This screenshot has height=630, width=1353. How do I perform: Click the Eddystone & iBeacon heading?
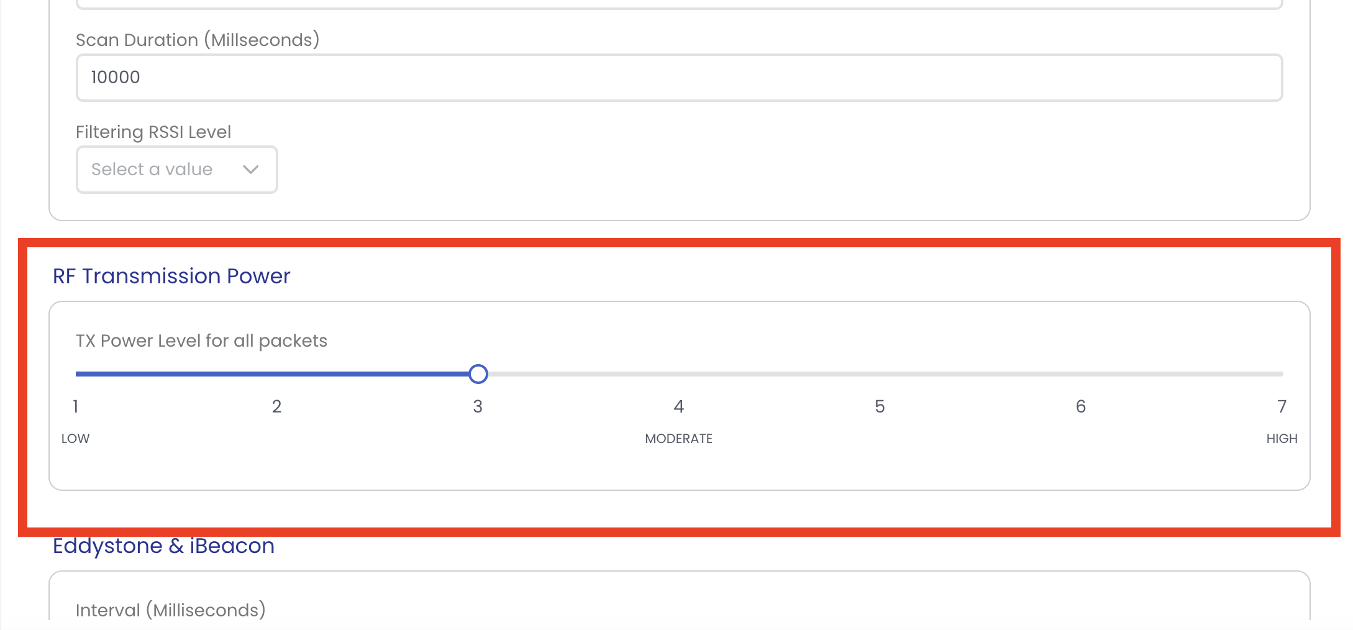[x=163, y=546]
